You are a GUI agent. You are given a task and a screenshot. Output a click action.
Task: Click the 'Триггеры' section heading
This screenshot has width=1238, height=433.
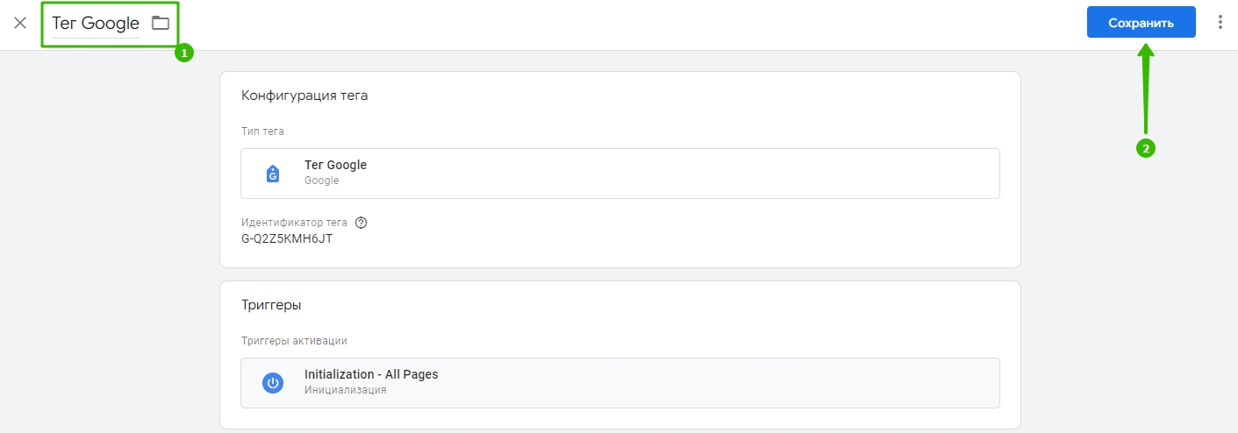coord(271,305)
